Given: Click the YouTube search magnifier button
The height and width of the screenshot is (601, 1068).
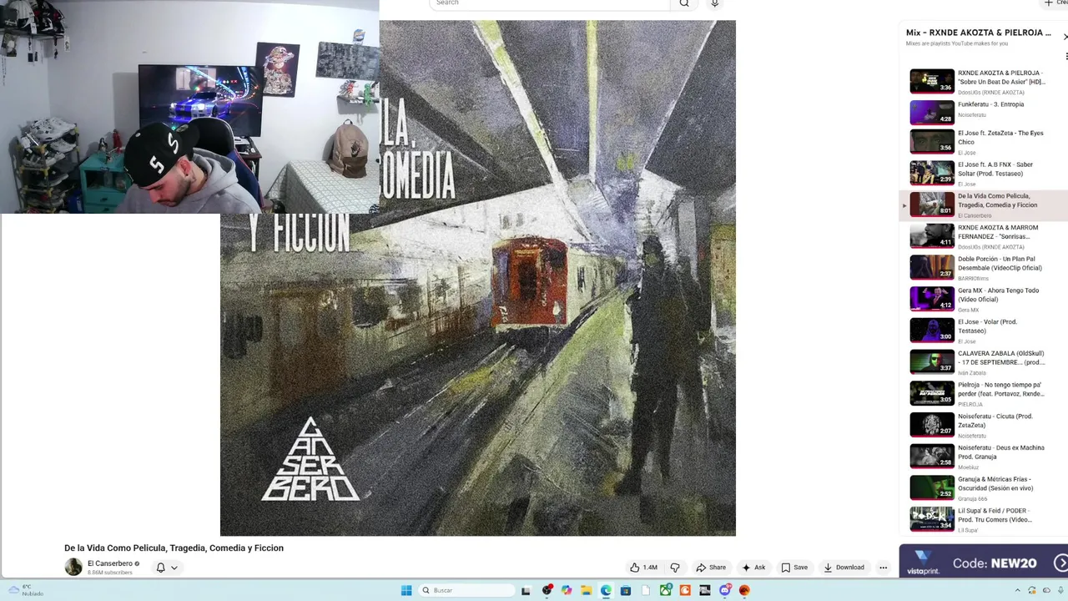Looking at the screenshot, I should pos(684,3).
